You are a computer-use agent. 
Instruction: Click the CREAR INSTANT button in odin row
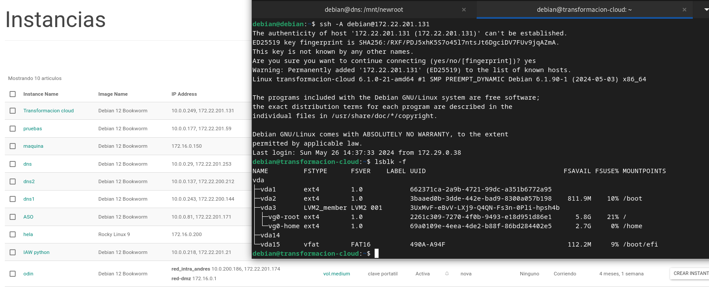(x=690, y=273)
